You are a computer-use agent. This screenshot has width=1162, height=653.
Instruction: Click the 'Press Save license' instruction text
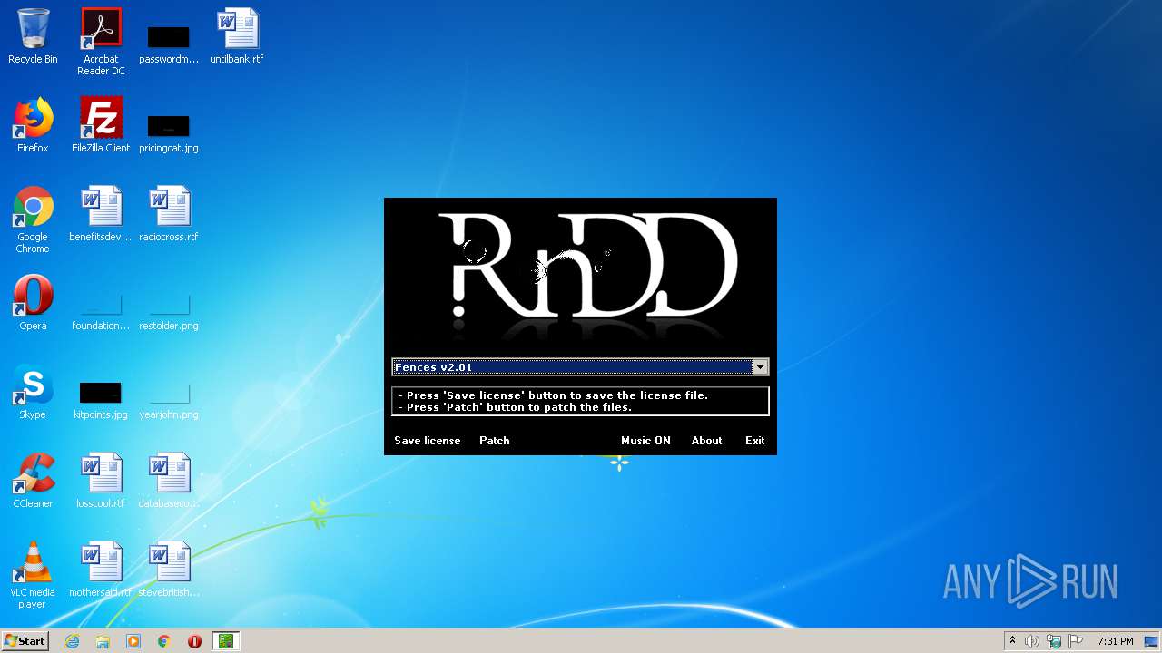[553, 395]
